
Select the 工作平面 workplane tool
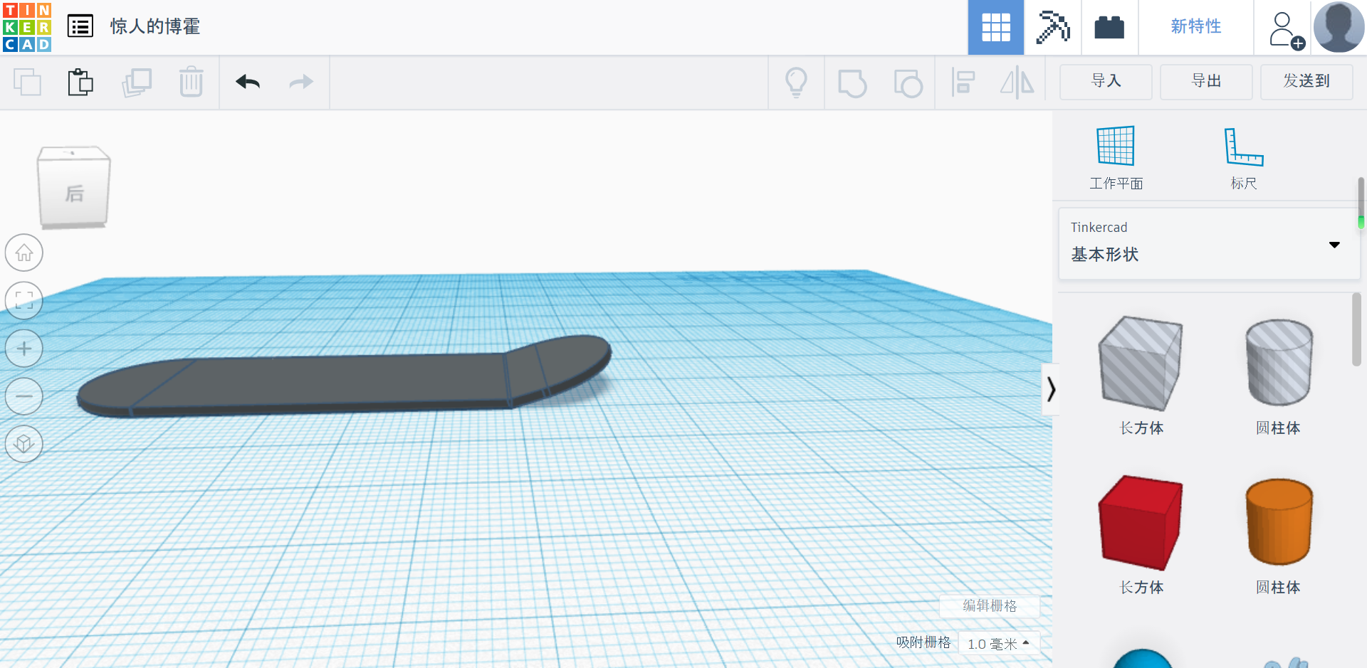[x=1116, y=158]
